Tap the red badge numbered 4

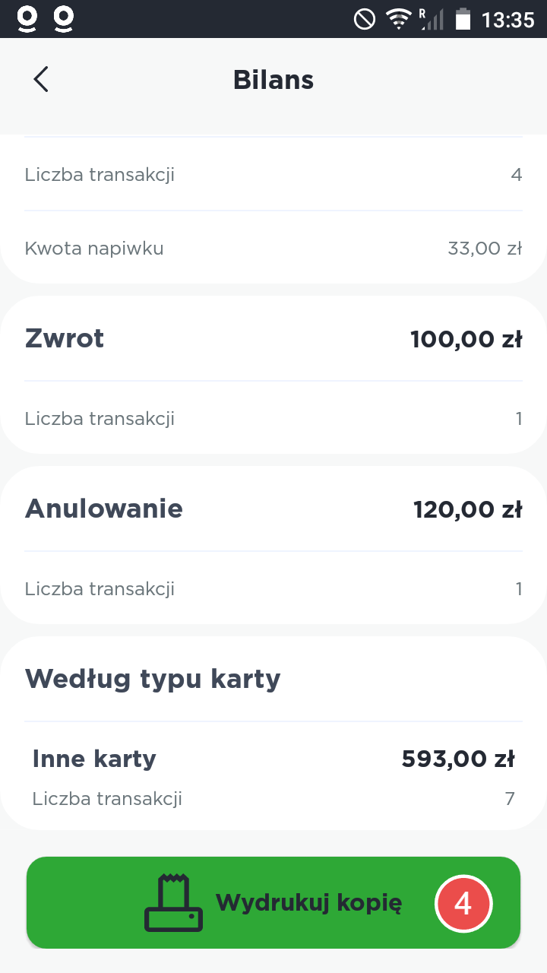[x=463, y=904]
